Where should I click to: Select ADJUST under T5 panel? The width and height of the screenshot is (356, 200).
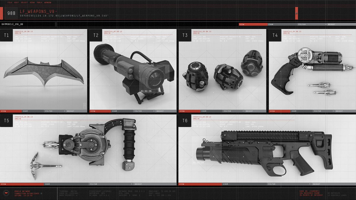tap(155, 184)
